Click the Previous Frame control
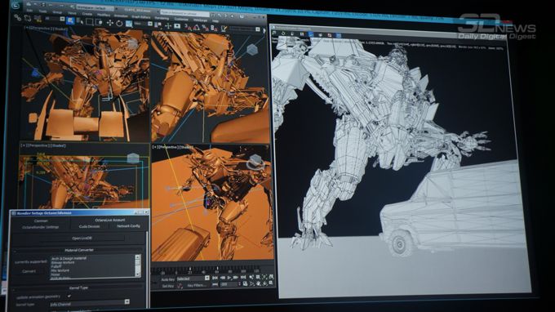The image size is (555, 312). tap(223, 278)
